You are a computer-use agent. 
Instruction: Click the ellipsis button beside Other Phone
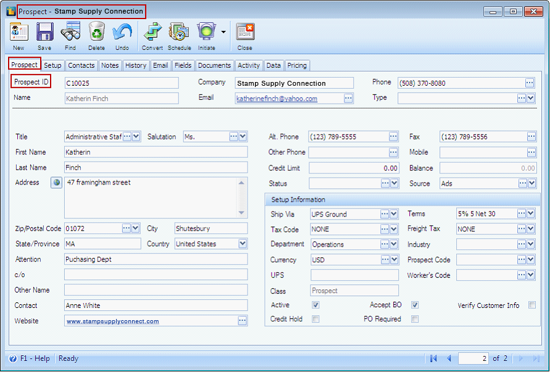tap(393, 152)
